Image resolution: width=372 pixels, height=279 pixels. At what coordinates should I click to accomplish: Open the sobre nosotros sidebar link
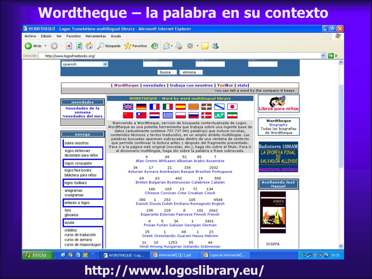click(77, 143)
